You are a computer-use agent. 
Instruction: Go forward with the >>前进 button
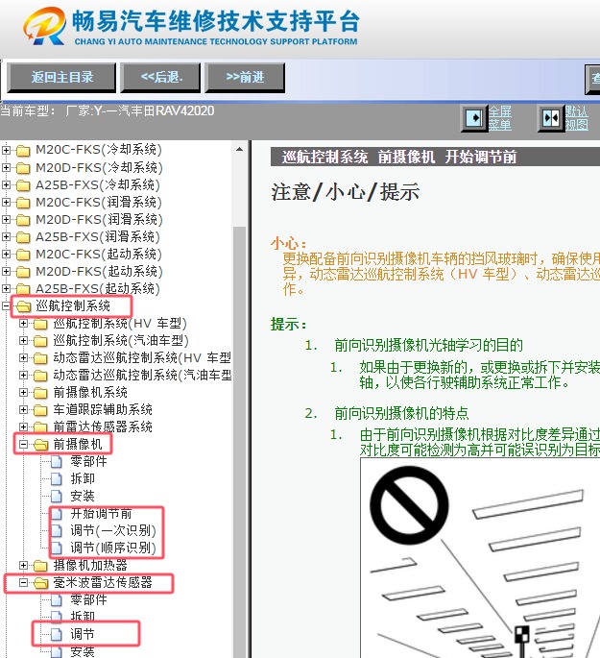pos(245,77)
